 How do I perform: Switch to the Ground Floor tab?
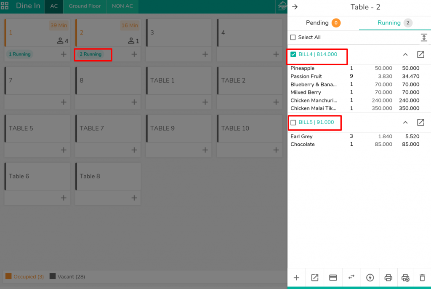coord(85,6)
